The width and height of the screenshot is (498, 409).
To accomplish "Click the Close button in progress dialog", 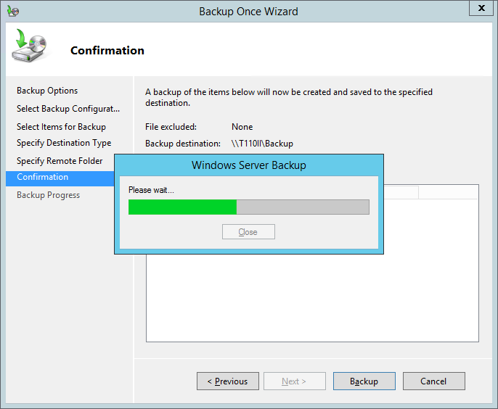I will tap(248, 232).
